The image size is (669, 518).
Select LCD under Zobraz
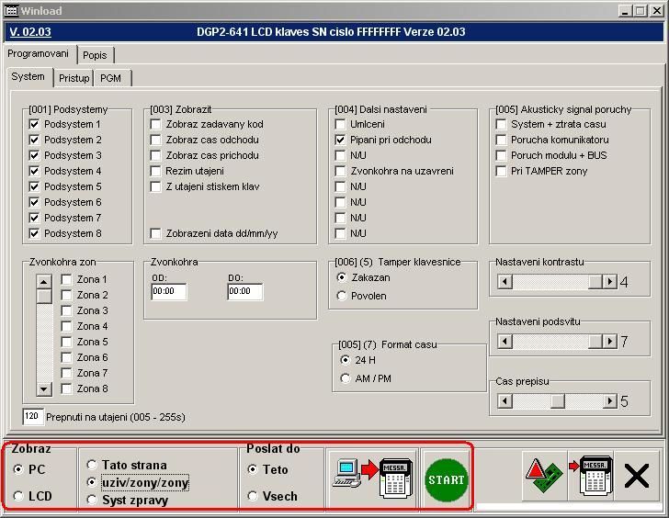[x=18, y=496]
